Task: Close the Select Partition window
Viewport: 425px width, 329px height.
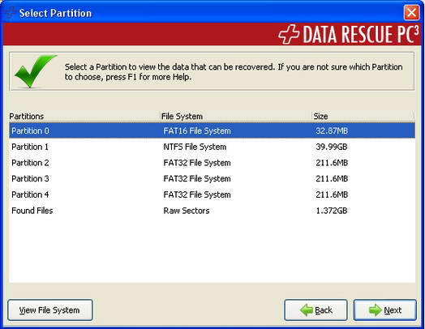Action: pos(411,13)
